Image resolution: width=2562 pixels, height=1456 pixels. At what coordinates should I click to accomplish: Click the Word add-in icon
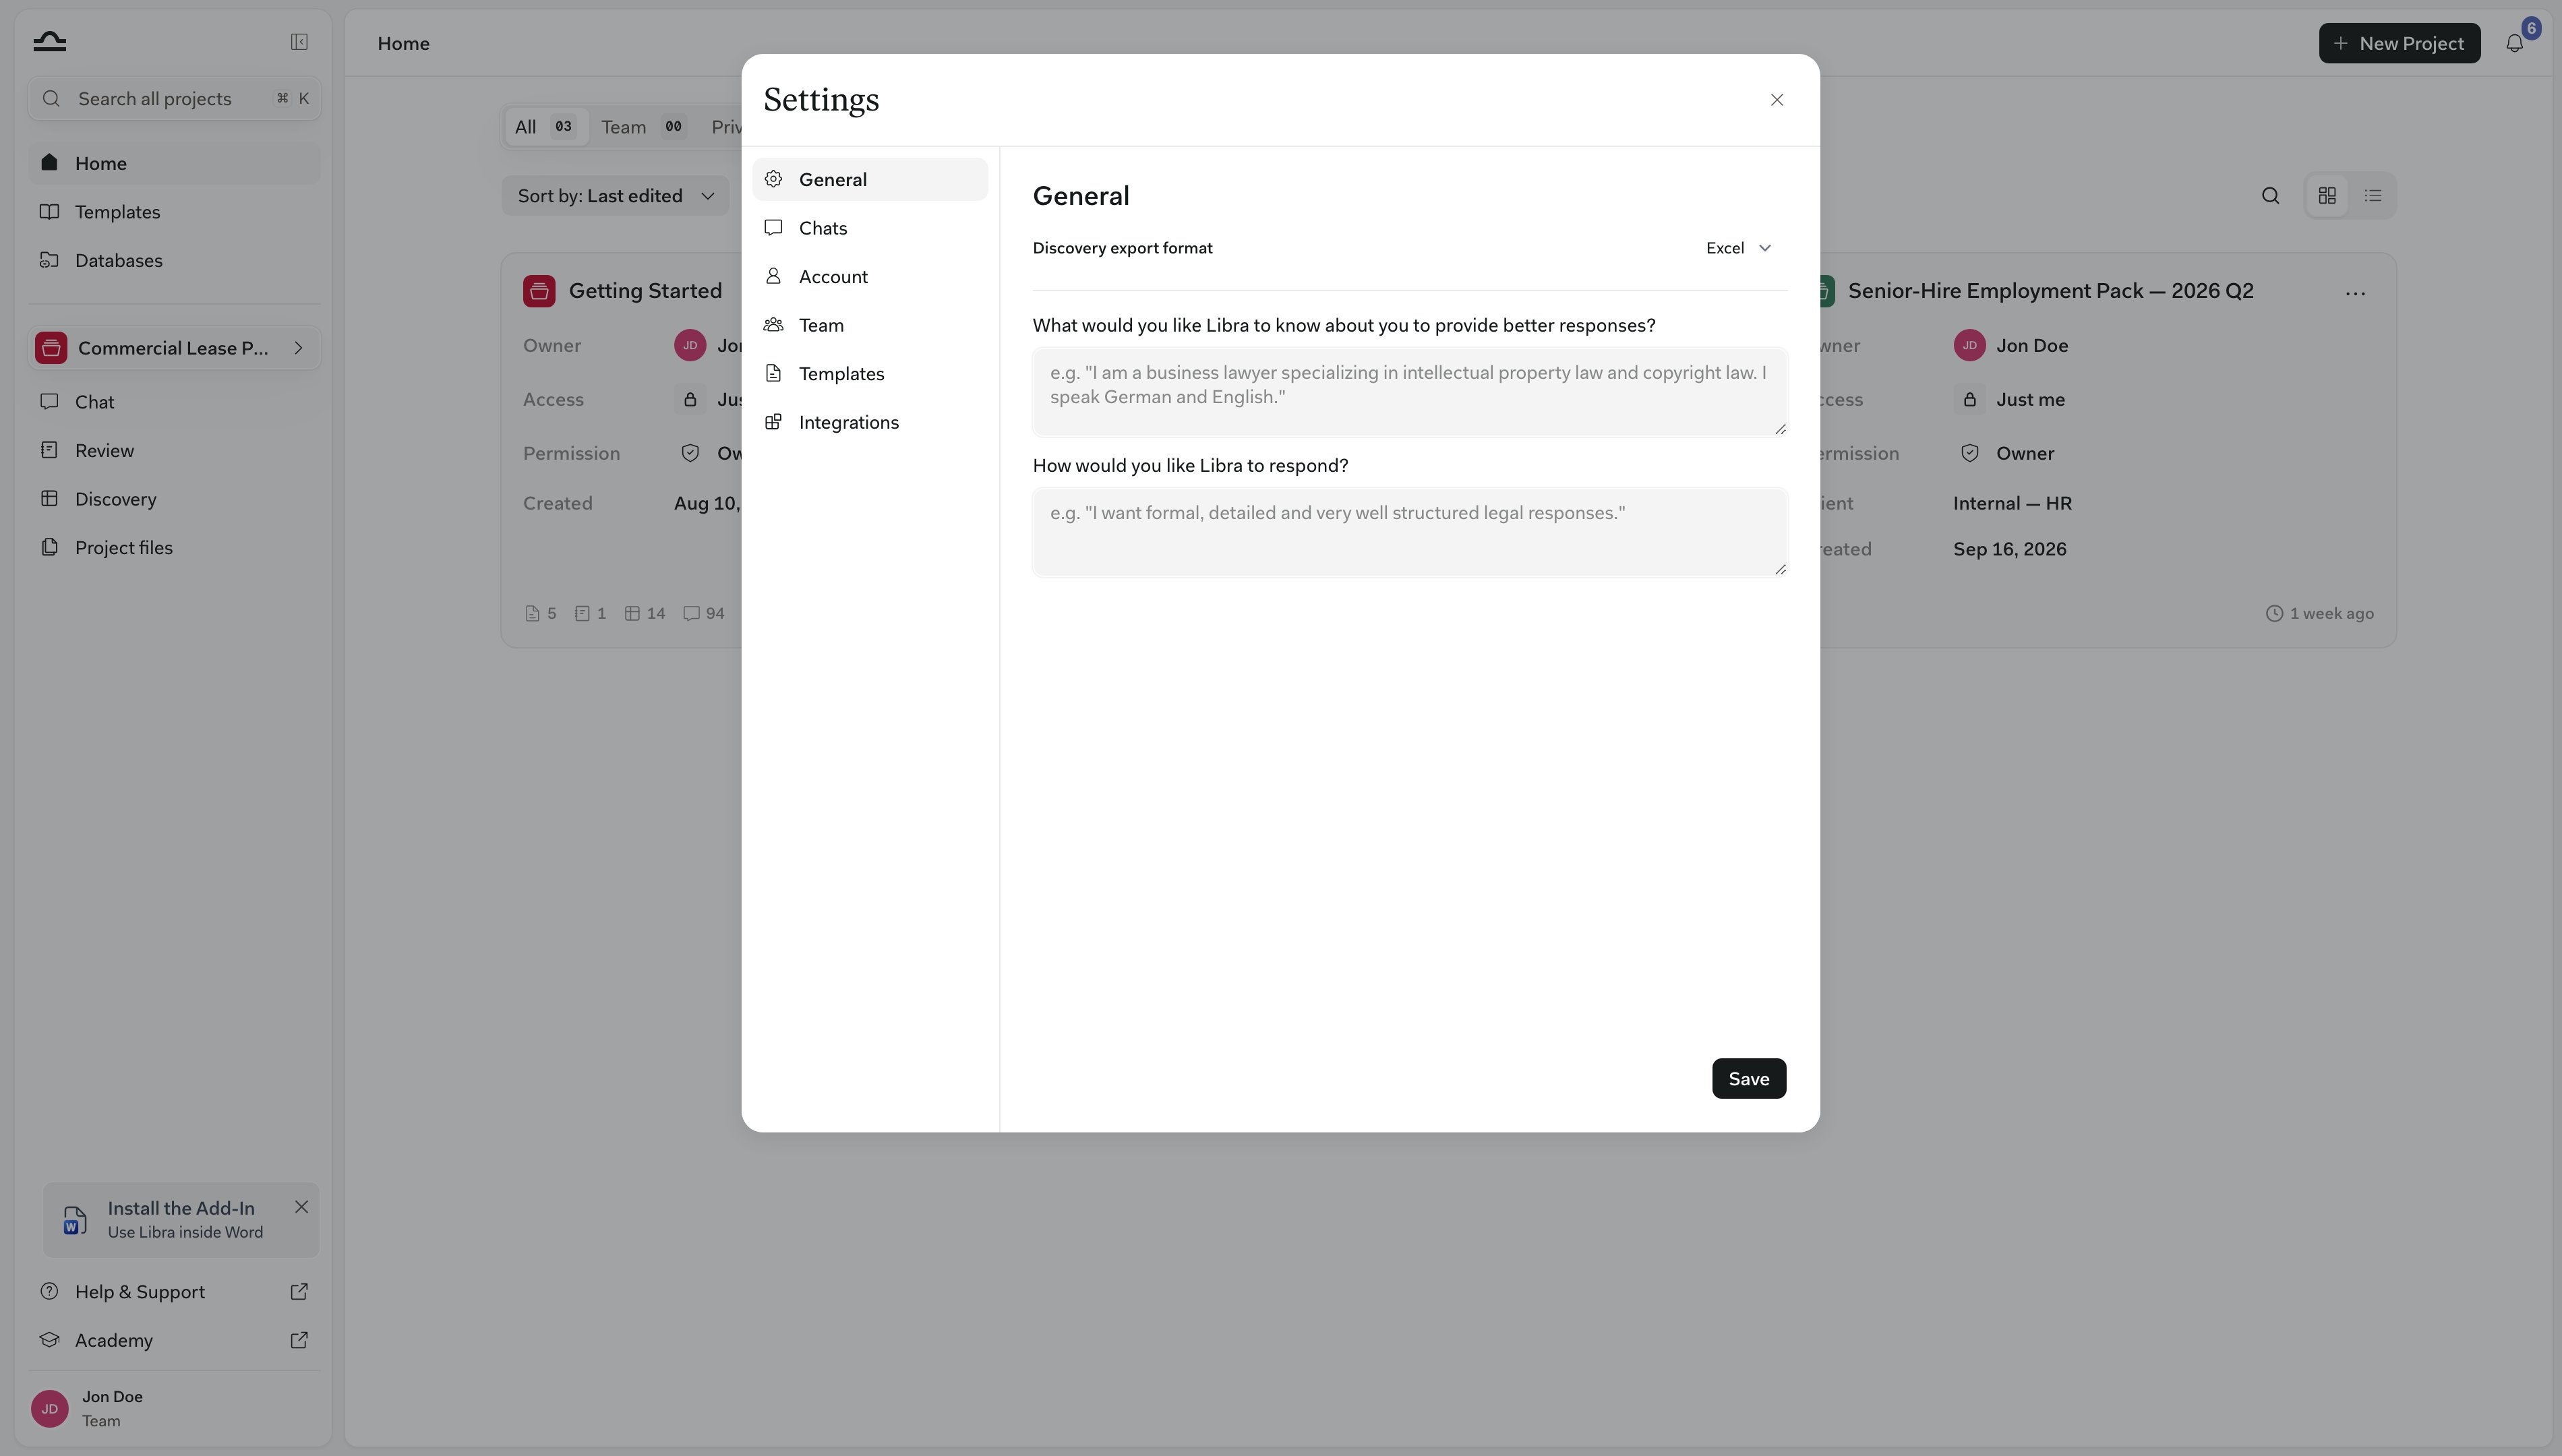pyautogui.click(x=75, y=1220)
